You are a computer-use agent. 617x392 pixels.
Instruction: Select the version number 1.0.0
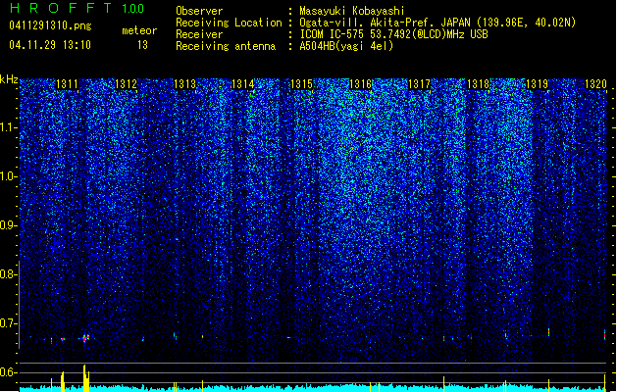tap(133, 9)
